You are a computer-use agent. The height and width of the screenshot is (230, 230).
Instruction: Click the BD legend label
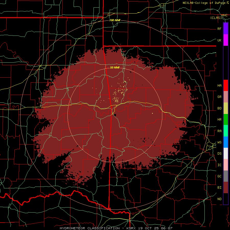pos(220,108)
